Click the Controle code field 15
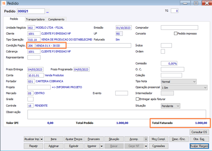Screen dimensions: 212x151 pos(30,106)
